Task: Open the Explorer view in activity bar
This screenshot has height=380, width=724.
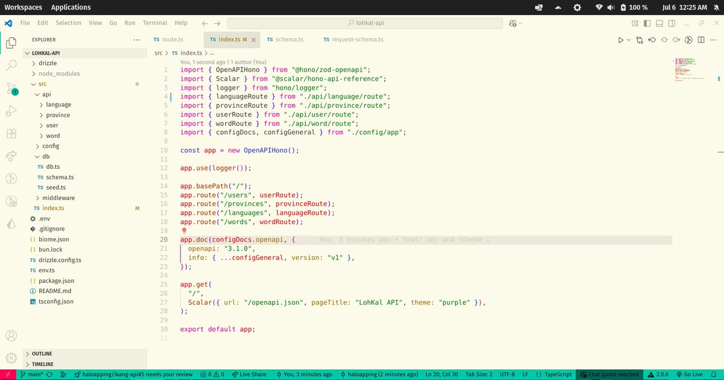Action: (11, 43)
